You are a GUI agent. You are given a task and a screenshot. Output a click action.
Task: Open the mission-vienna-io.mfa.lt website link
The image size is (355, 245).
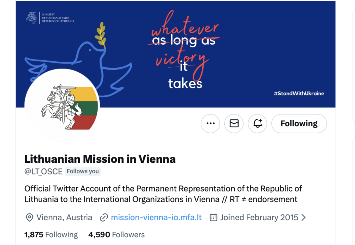156,217
